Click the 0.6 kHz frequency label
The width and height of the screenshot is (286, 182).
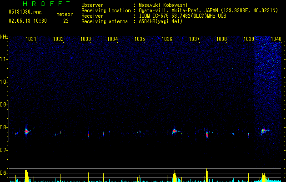[x=4, y=173]
